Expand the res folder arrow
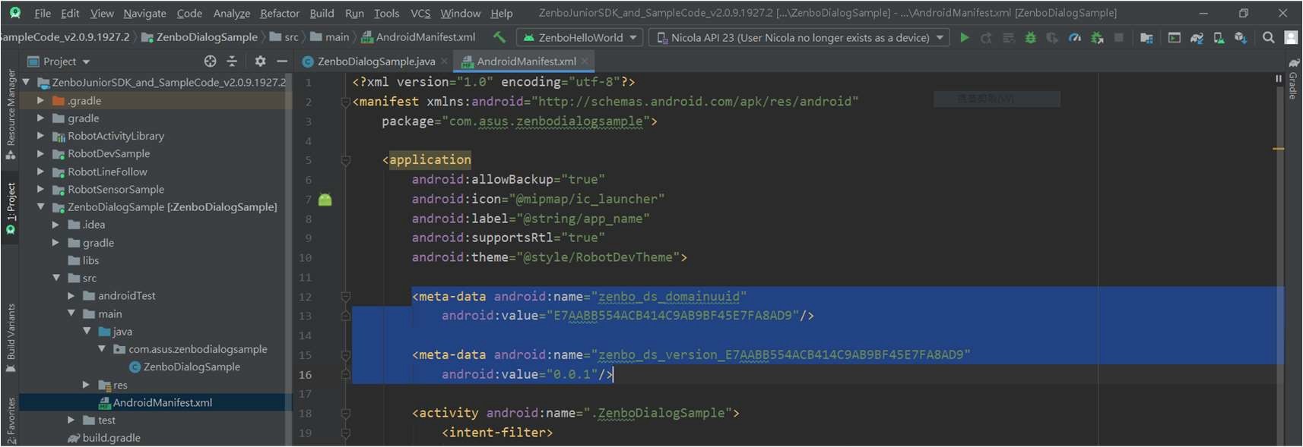 pyautogui.click(x=87, y=385)
